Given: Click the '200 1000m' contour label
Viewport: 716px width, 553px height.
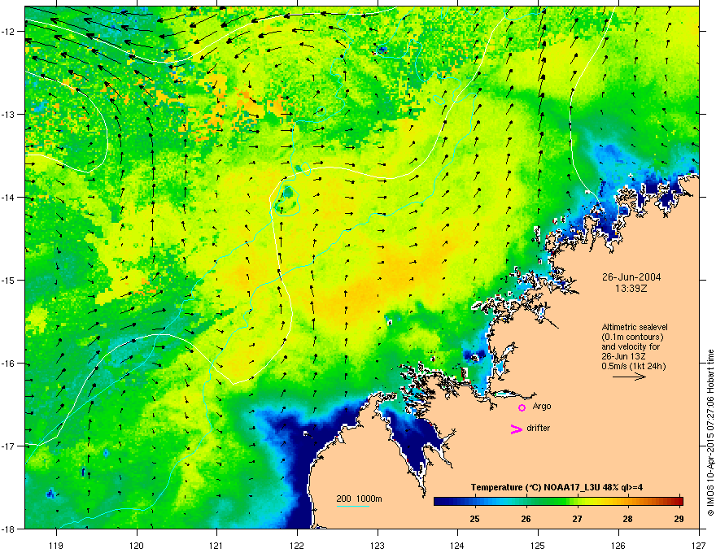Looking at the screenshot, I should [359, 499].
